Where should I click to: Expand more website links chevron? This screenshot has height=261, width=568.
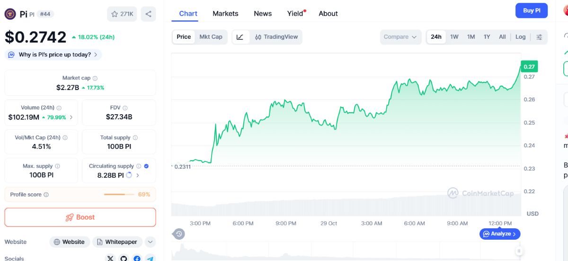[x=150, y=242]
